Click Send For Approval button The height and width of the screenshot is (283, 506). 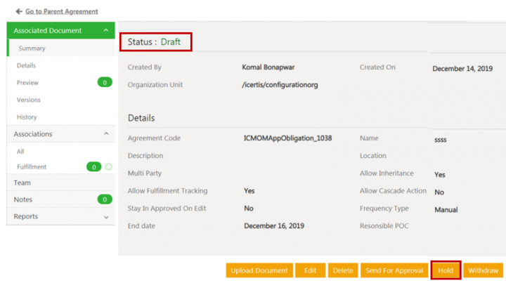pyautogui.click(x=394, y=270)
